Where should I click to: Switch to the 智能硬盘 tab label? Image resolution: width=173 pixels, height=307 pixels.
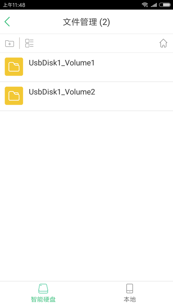43,299
